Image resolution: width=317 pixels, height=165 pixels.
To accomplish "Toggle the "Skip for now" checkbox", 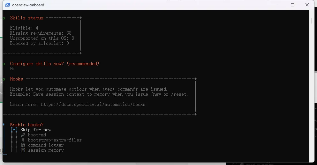I will coord(14,130).
